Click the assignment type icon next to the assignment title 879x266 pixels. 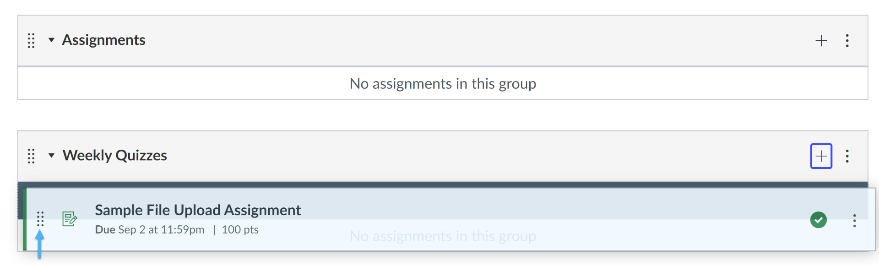(x=69, y=219)
